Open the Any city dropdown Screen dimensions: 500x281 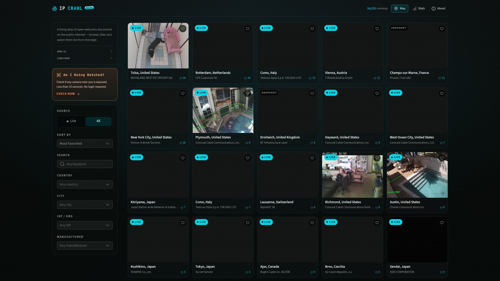[85, 205]
